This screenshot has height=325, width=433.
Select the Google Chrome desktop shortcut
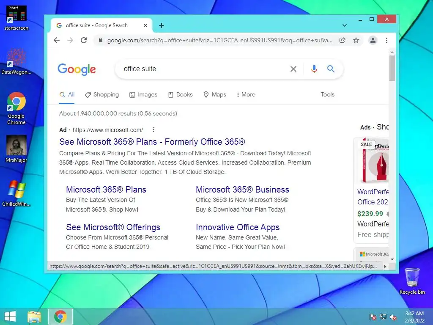click(x=16, y=108)
